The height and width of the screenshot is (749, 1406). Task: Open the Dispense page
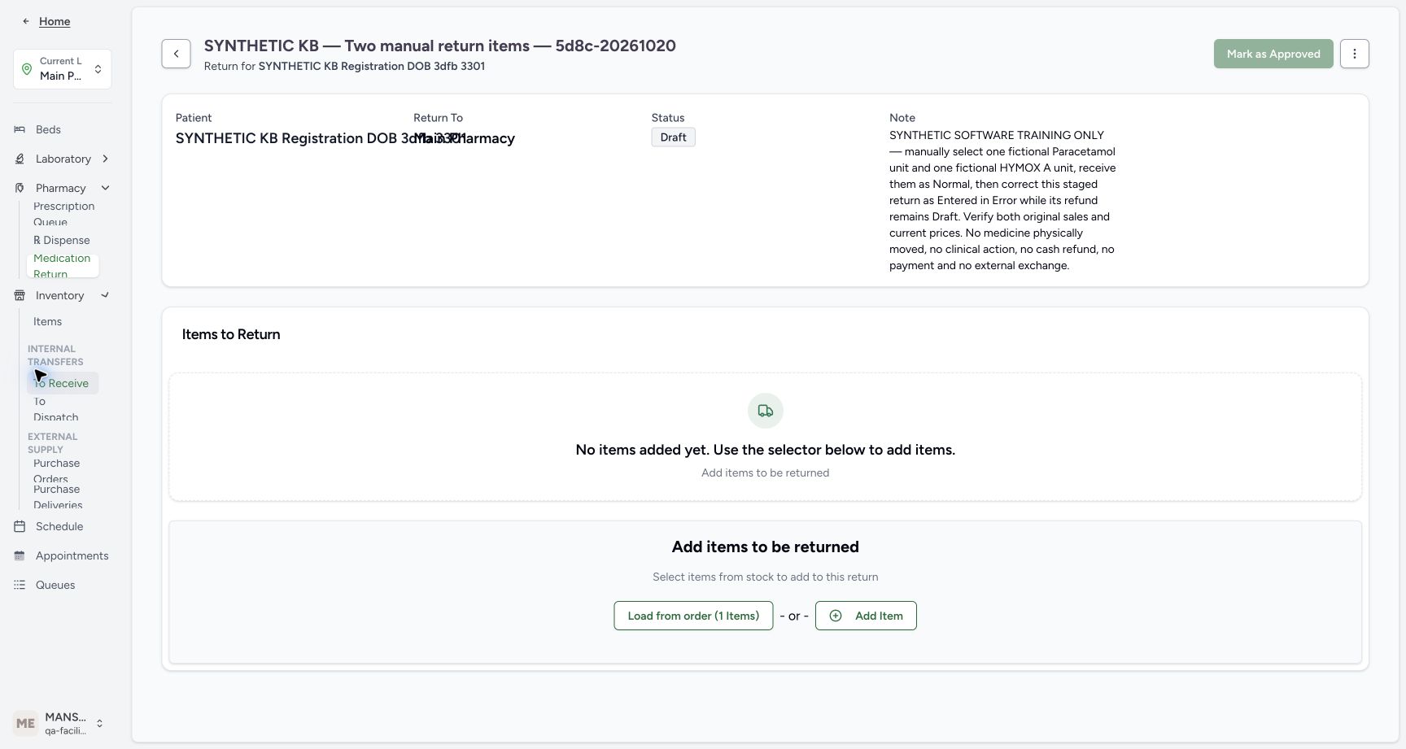click(x=62, y=240)
